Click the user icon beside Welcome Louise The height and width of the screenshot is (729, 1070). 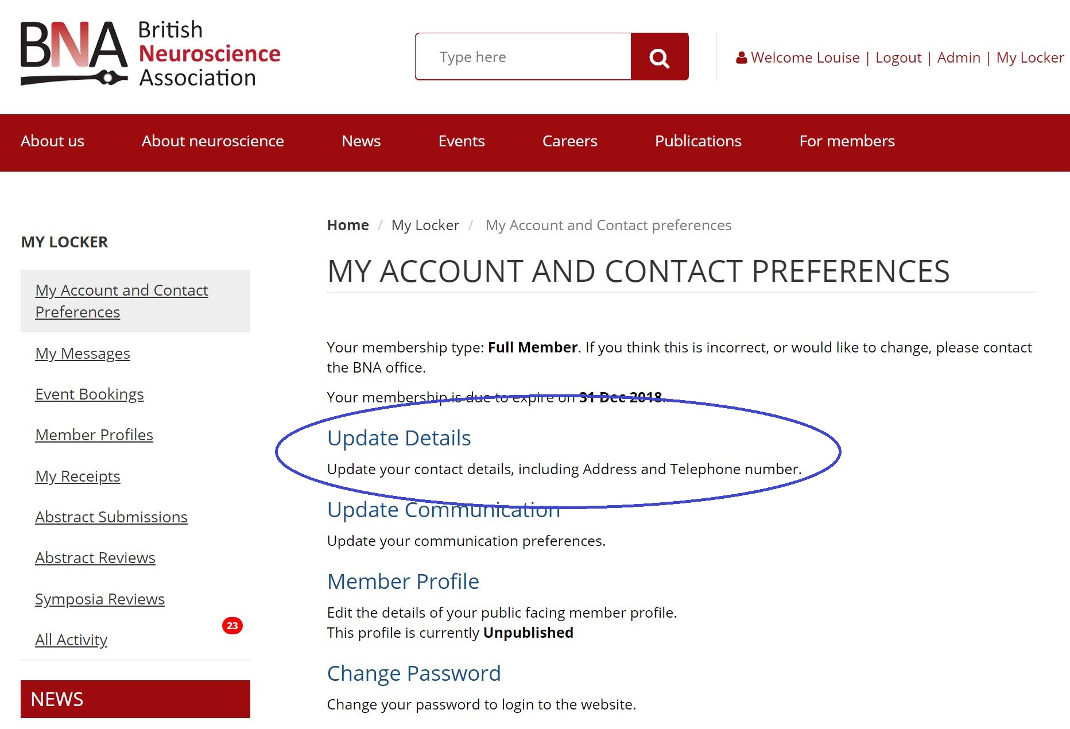pyautogui.click(x=741, y=57)
